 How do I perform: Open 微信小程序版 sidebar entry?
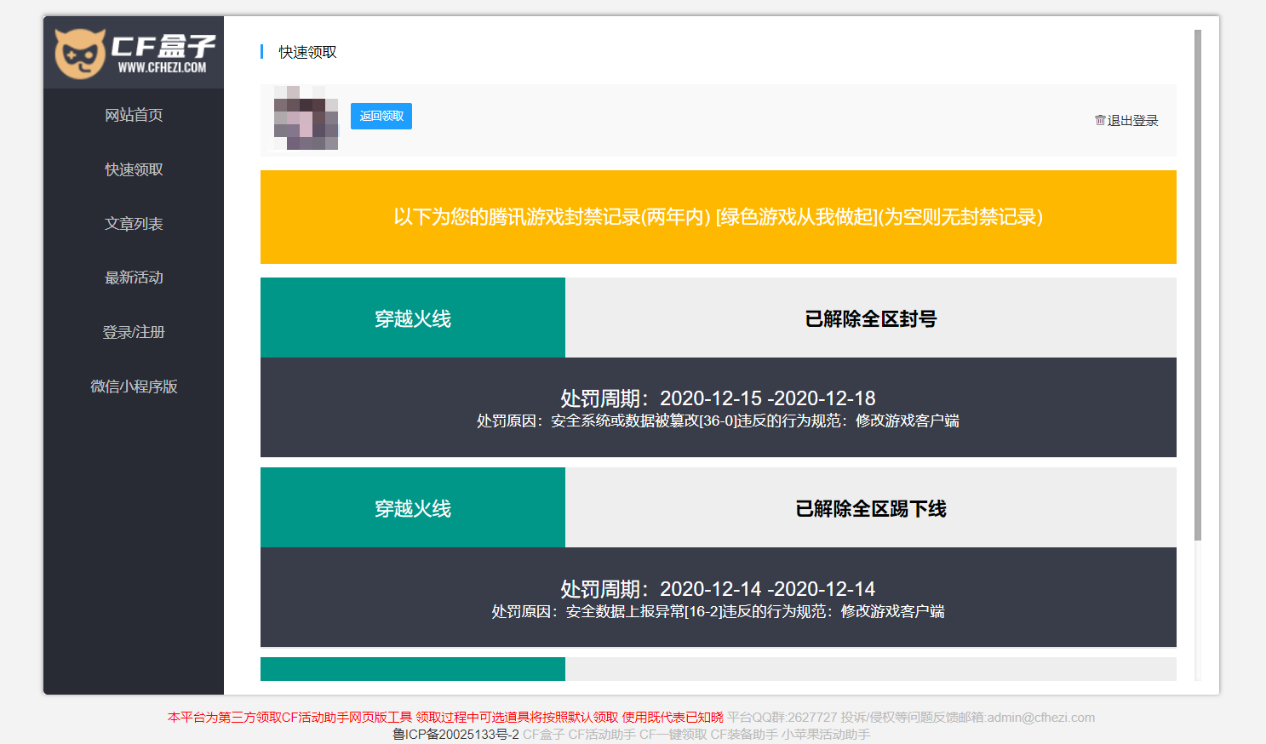[134, 386]
